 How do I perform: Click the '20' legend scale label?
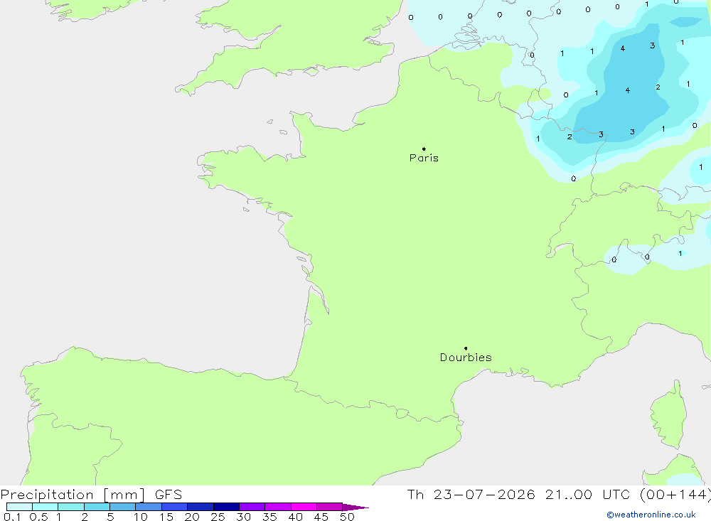pyautogui.click(x=192, y=517)
